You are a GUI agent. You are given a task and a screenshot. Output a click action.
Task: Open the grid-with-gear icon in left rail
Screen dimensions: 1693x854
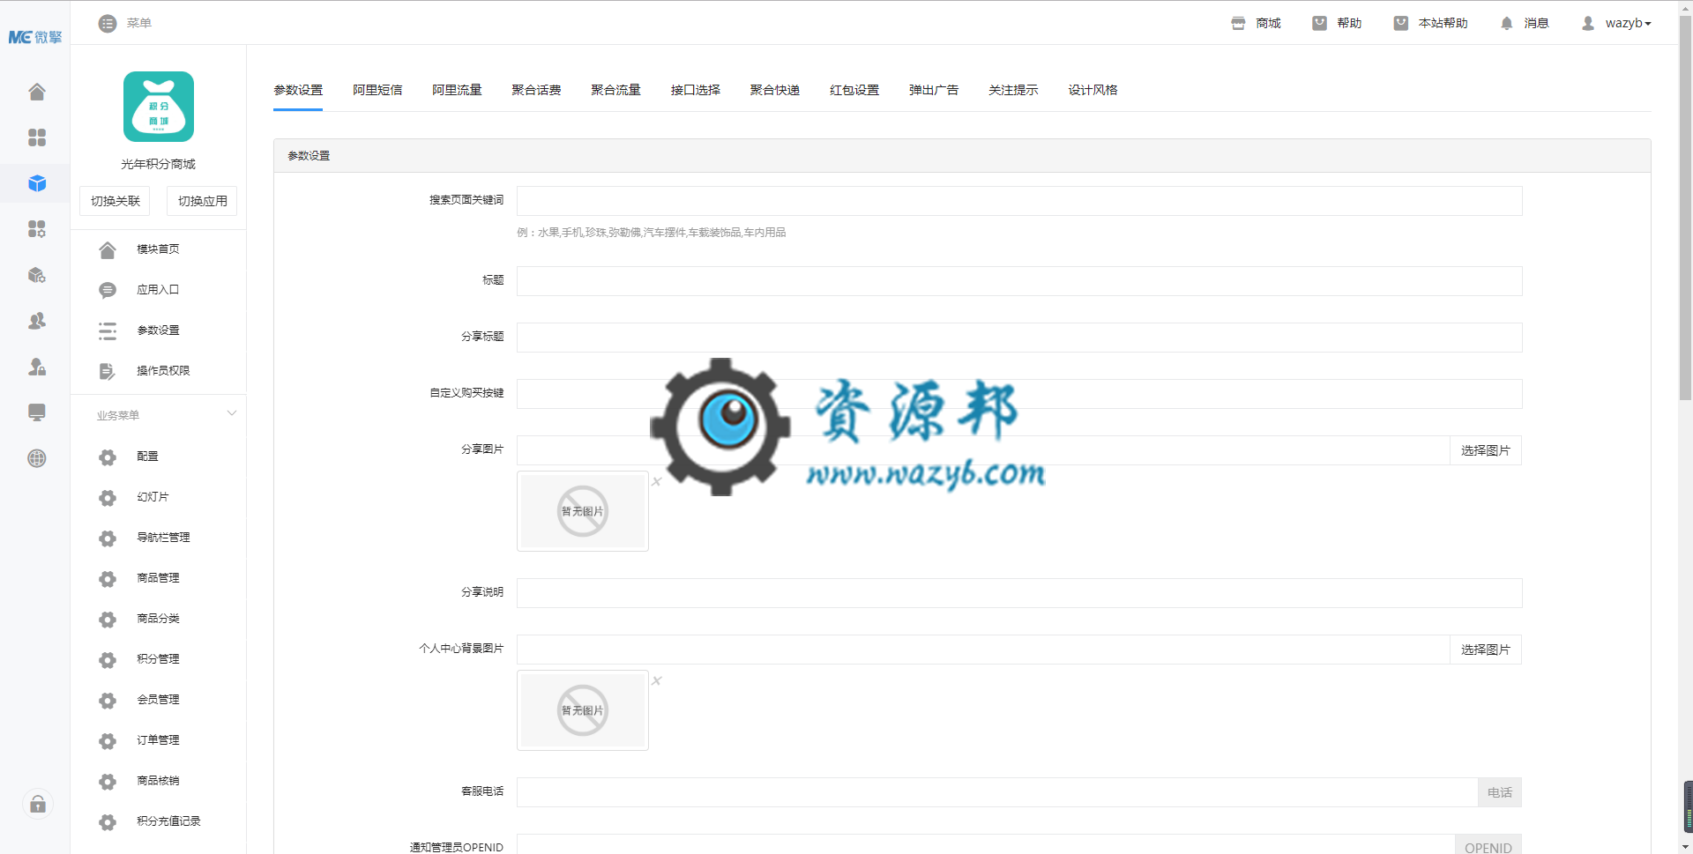(x=37, y=229)
